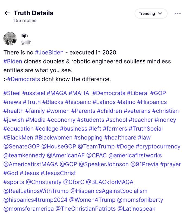Click the llijh profile avatar
Screen dimensions: 190x213
pyautogui.click(x=10, y=38)
